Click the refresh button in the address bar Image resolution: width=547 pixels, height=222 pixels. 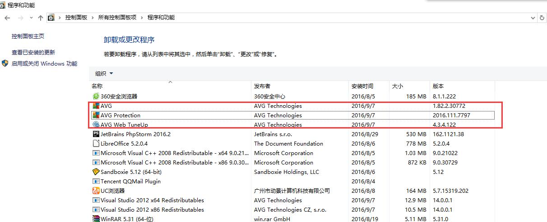click(x=542, y=18)
